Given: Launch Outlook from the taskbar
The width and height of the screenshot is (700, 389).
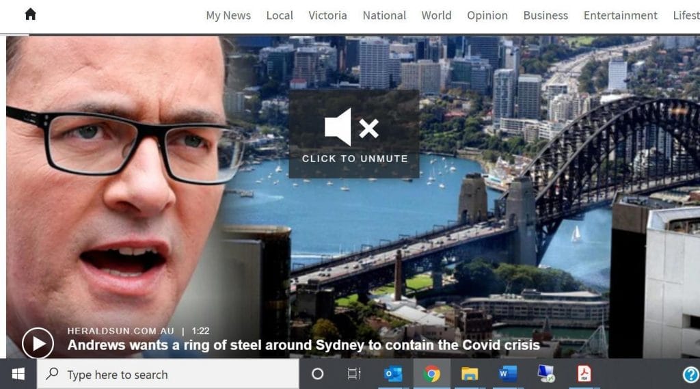Looking at the screenshot, I should pos(393,374).
